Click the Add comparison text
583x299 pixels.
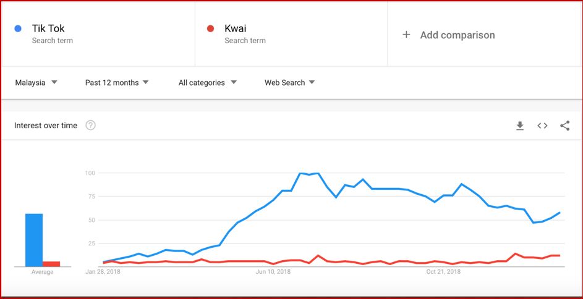point(457,35)
